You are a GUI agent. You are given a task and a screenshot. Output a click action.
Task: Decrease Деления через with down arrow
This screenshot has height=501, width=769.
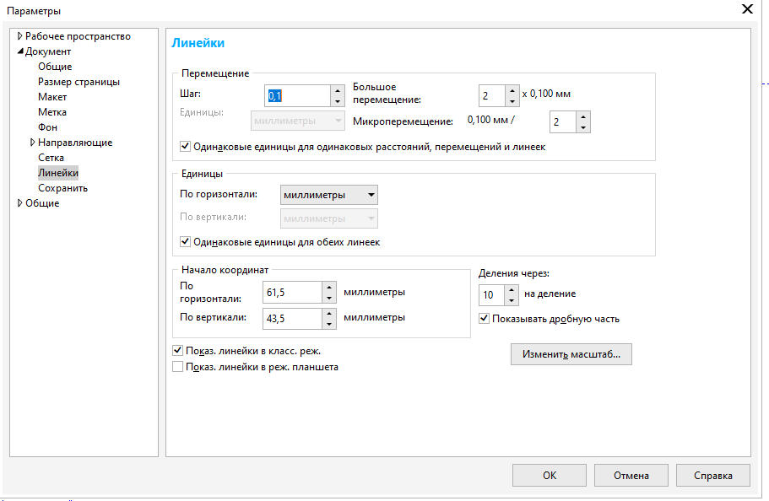click(511, 300)
